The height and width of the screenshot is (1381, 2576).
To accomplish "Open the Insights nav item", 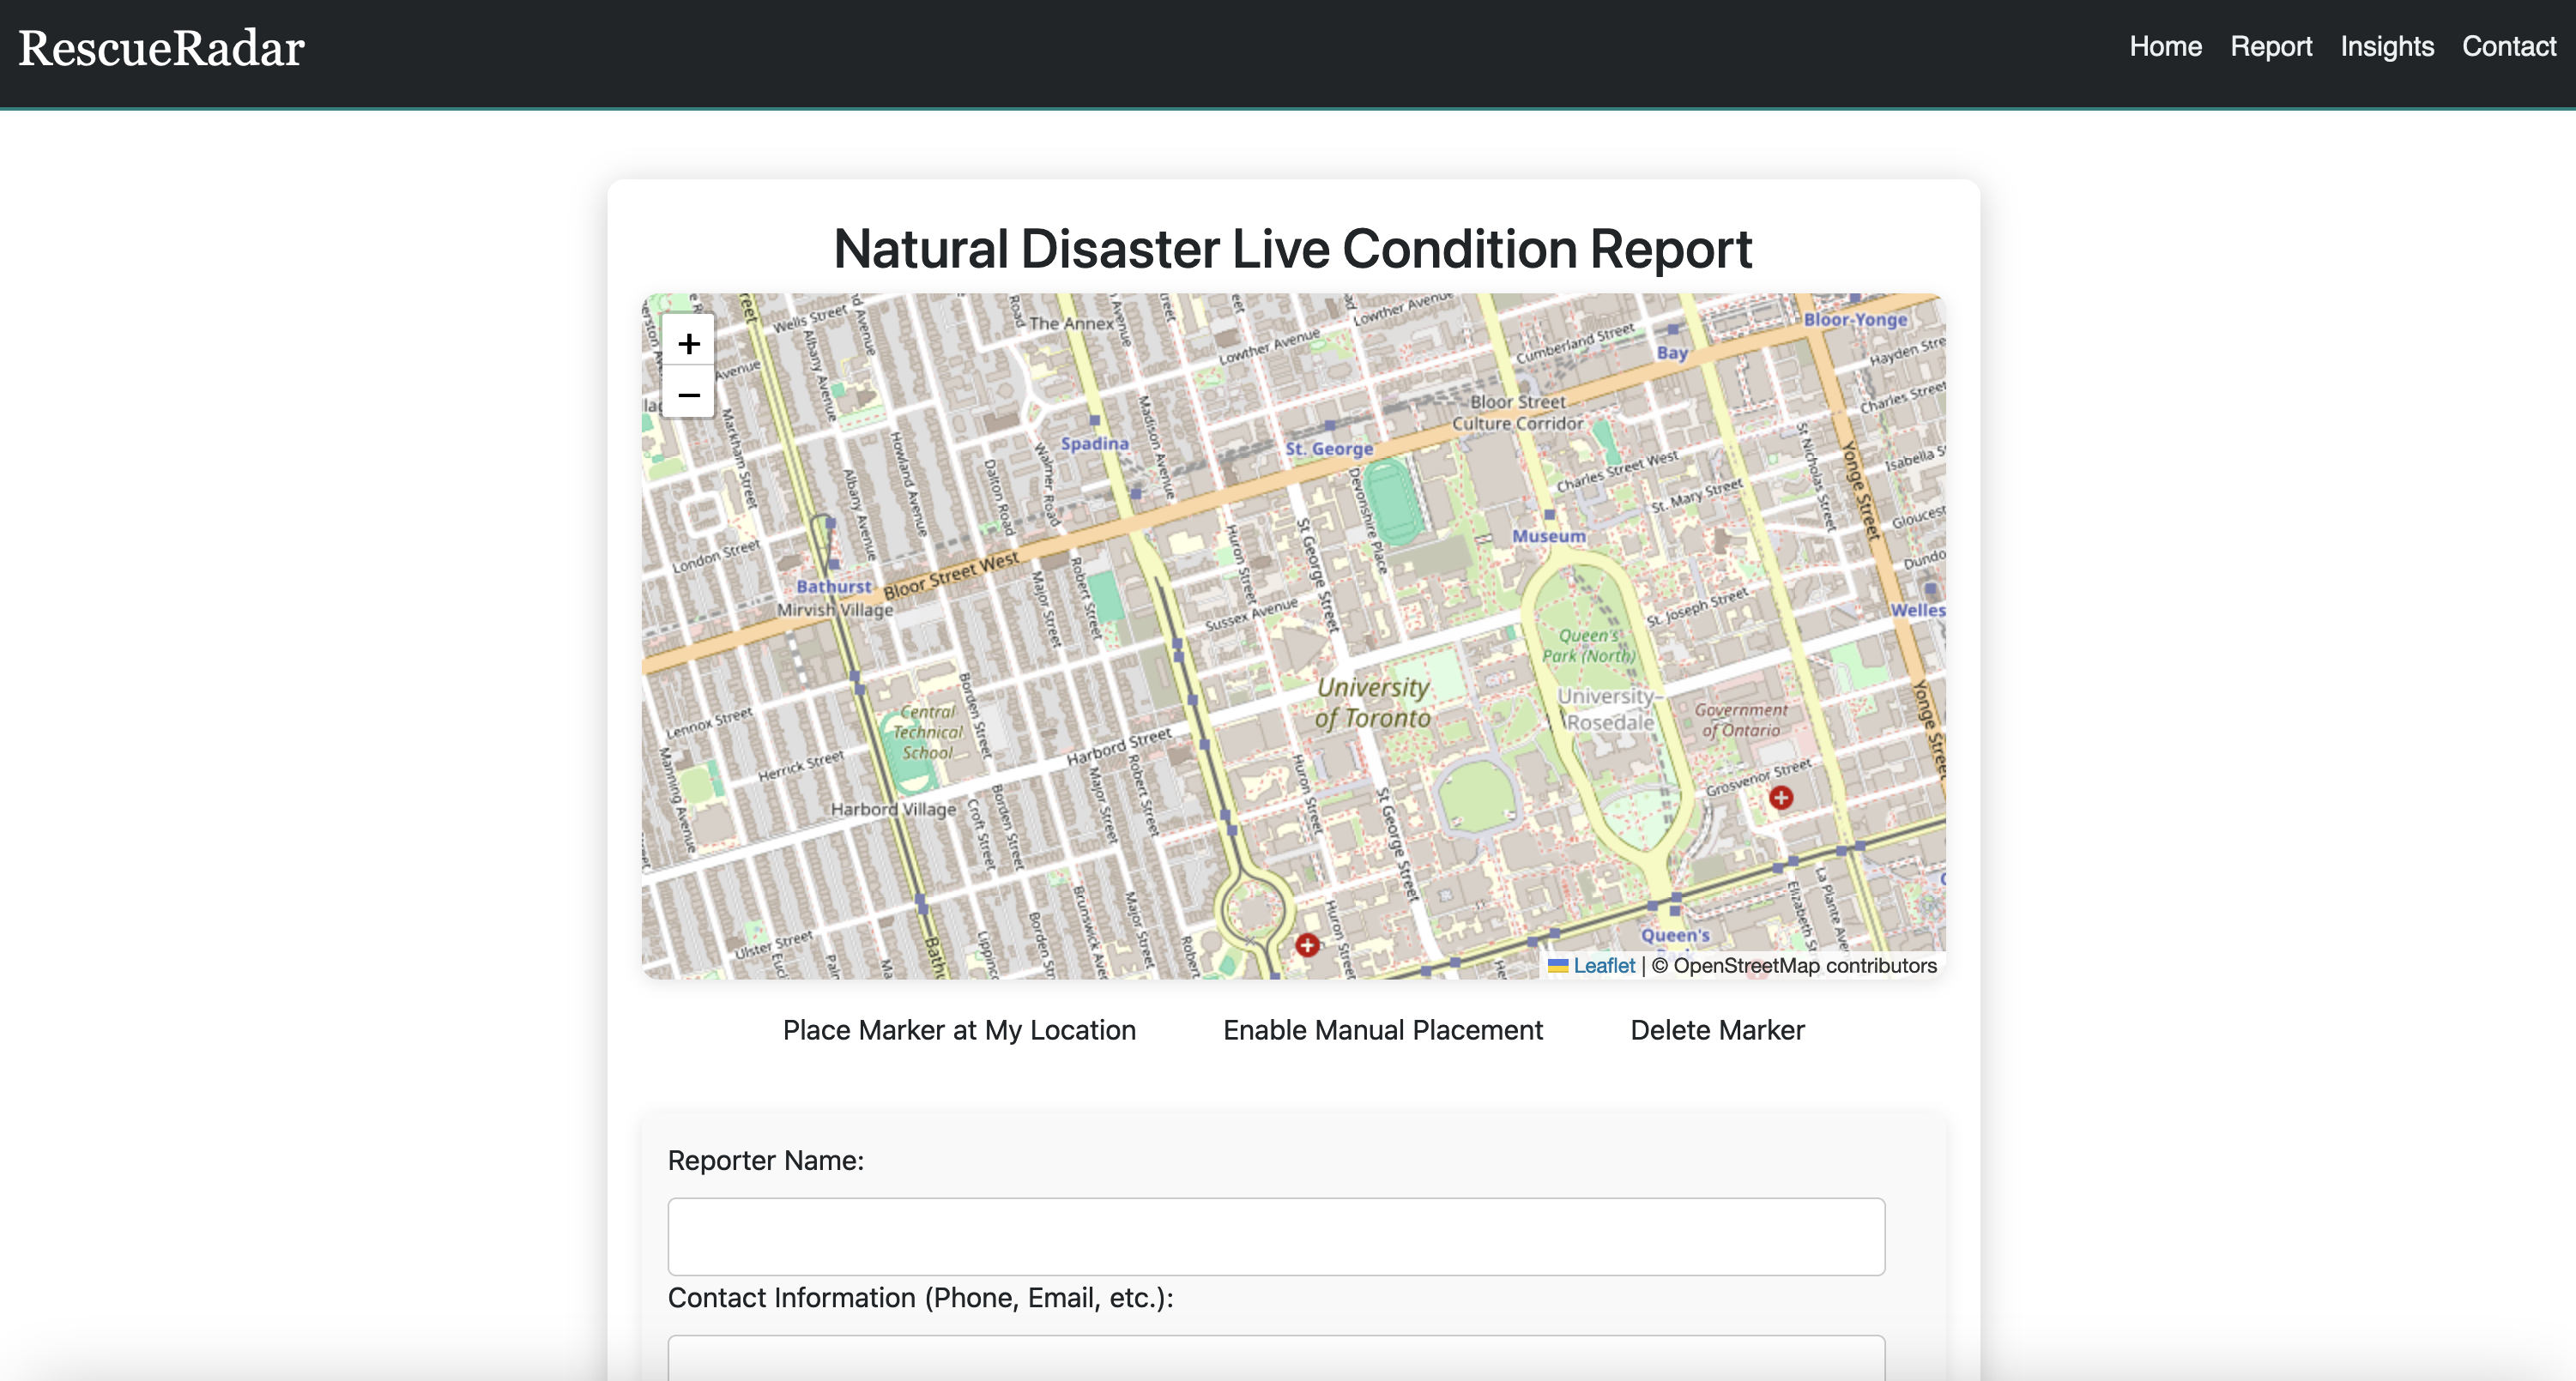I will coord(2386,47).
